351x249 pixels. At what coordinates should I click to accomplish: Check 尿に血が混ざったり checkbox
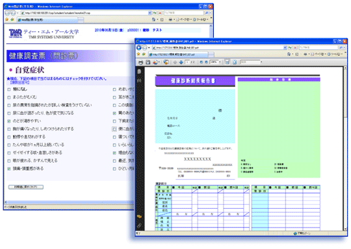pos(9,113)
